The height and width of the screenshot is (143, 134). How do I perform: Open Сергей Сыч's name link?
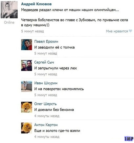point(44,62)
